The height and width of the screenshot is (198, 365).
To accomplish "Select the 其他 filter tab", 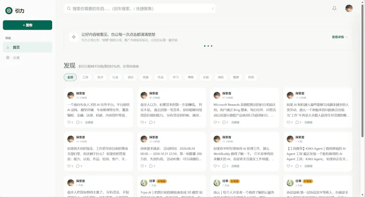I will pos(251,77).
